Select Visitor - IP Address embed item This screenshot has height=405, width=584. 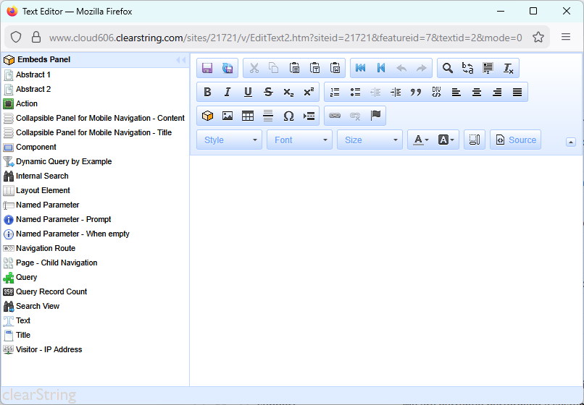tap(49, 349)
